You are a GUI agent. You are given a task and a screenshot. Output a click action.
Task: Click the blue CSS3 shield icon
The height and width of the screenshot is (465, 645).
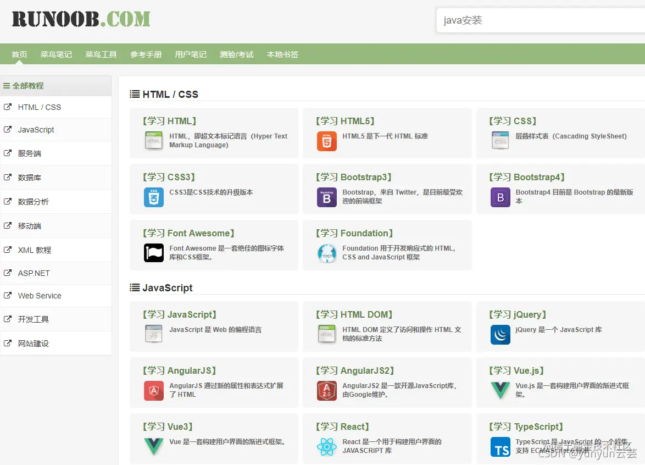point(154,197)
